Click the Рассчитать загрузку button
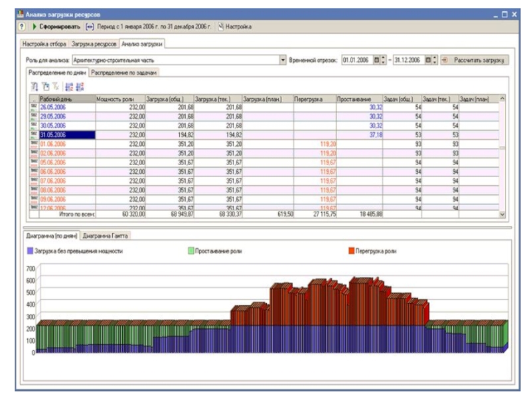 click(x=475, y=60)
